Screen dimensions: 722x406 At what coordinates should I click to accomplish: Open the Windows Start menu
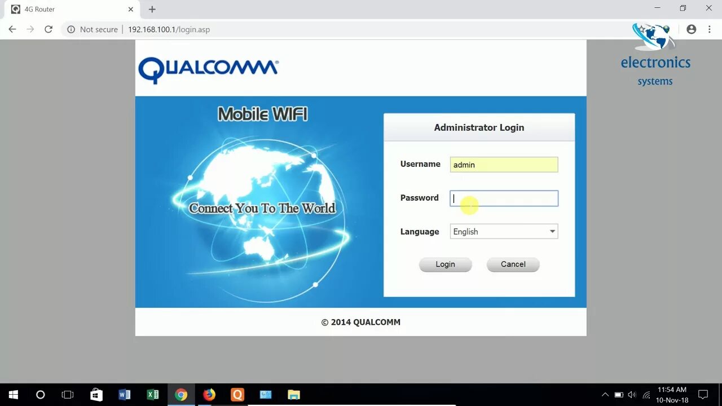click(13, 395)
